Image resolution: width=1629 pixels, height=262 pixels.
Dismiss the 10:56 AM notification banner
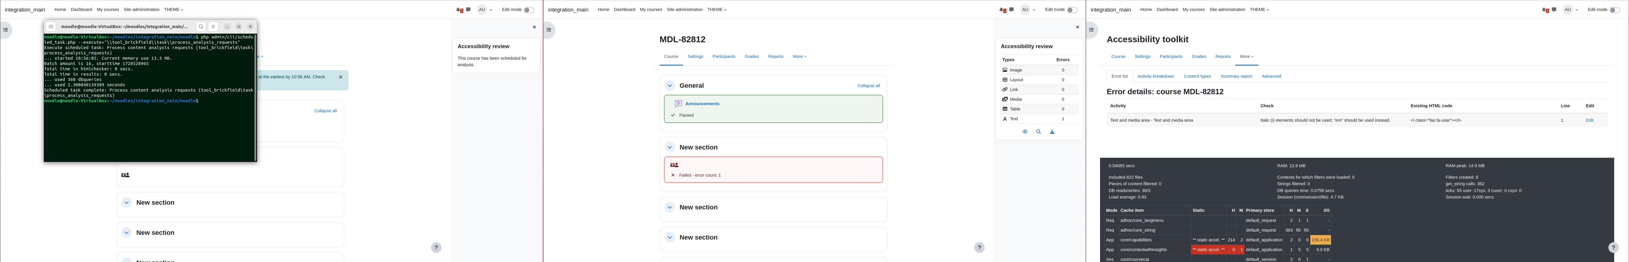(x=340, y=77)
